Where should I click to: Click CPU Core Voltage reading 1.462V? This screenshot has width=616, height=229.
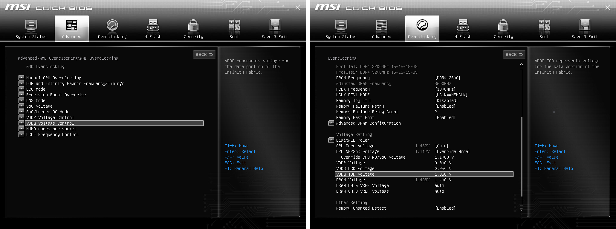tap(422, 146)
